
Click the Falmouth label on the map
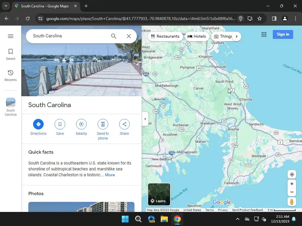(232, 183)
